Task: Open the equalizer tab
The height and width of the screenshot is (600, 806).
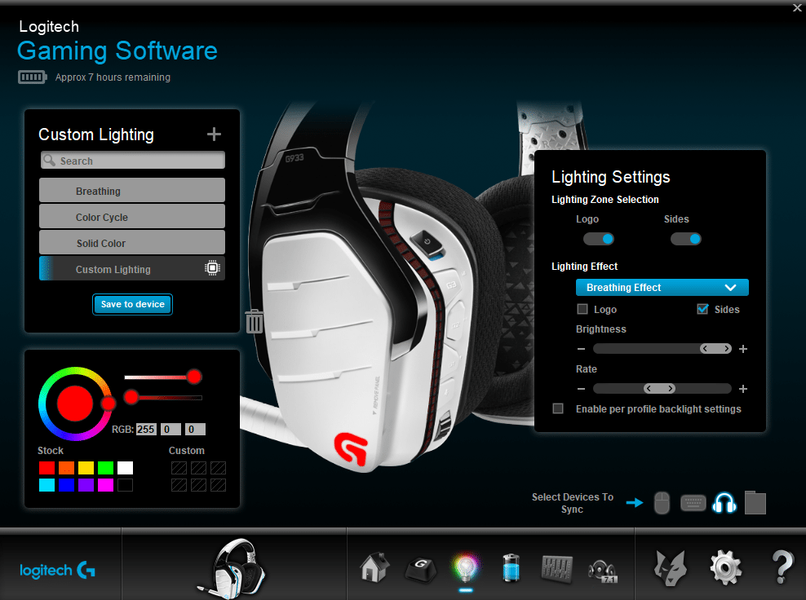Action: [556, 569]
